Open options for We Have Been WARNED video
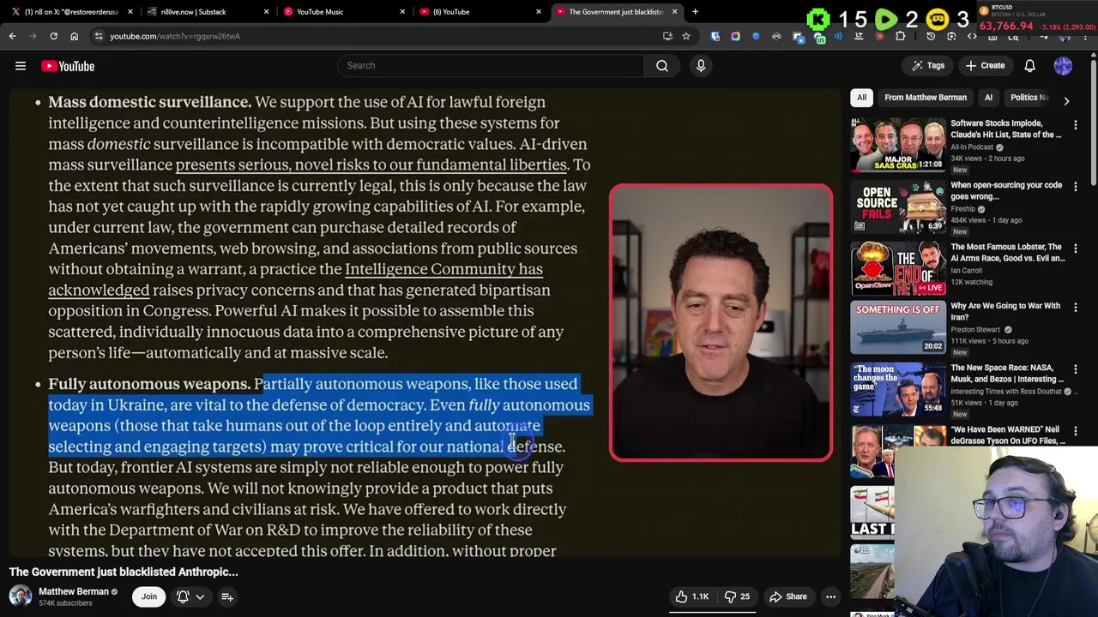Screen dimensions: 1098x617 point(1075,431)
